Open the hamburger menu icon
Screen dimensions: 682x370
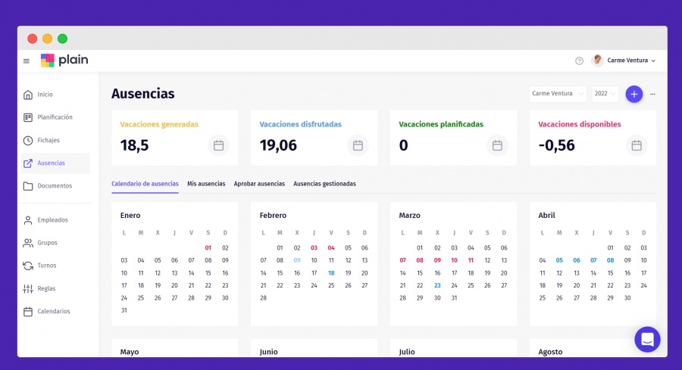coord(26,61)
